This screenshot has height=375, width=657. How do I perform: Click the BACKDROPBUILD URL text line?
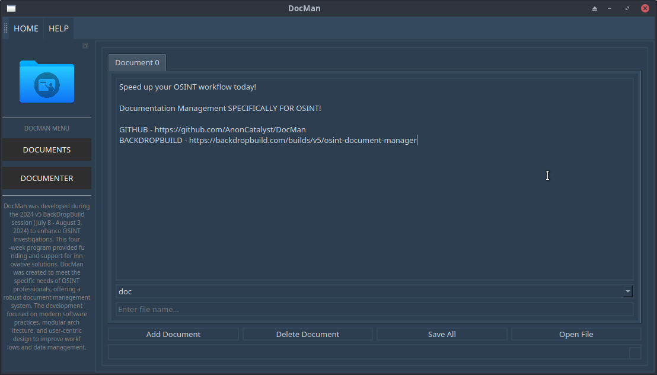point(268,140)
